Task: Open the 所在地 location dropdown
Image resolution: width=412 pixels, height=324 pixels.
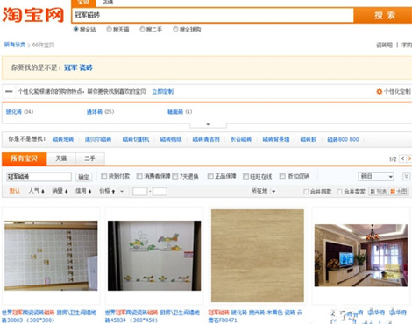Action: click(x=263, y=191)
